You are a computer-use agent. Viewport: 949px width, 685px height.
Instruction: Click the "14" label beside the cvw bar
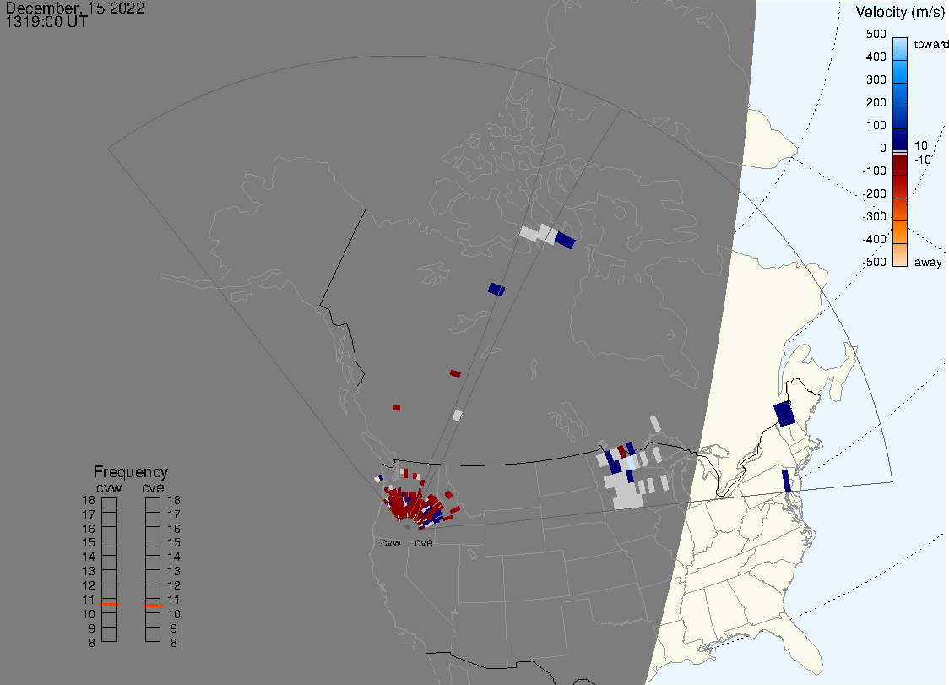tap(89, 557)
